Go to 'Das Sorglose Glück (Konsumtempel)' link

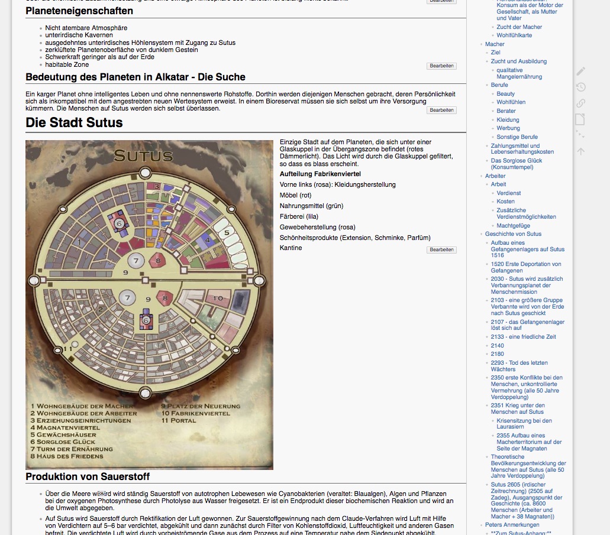(517, 164)
